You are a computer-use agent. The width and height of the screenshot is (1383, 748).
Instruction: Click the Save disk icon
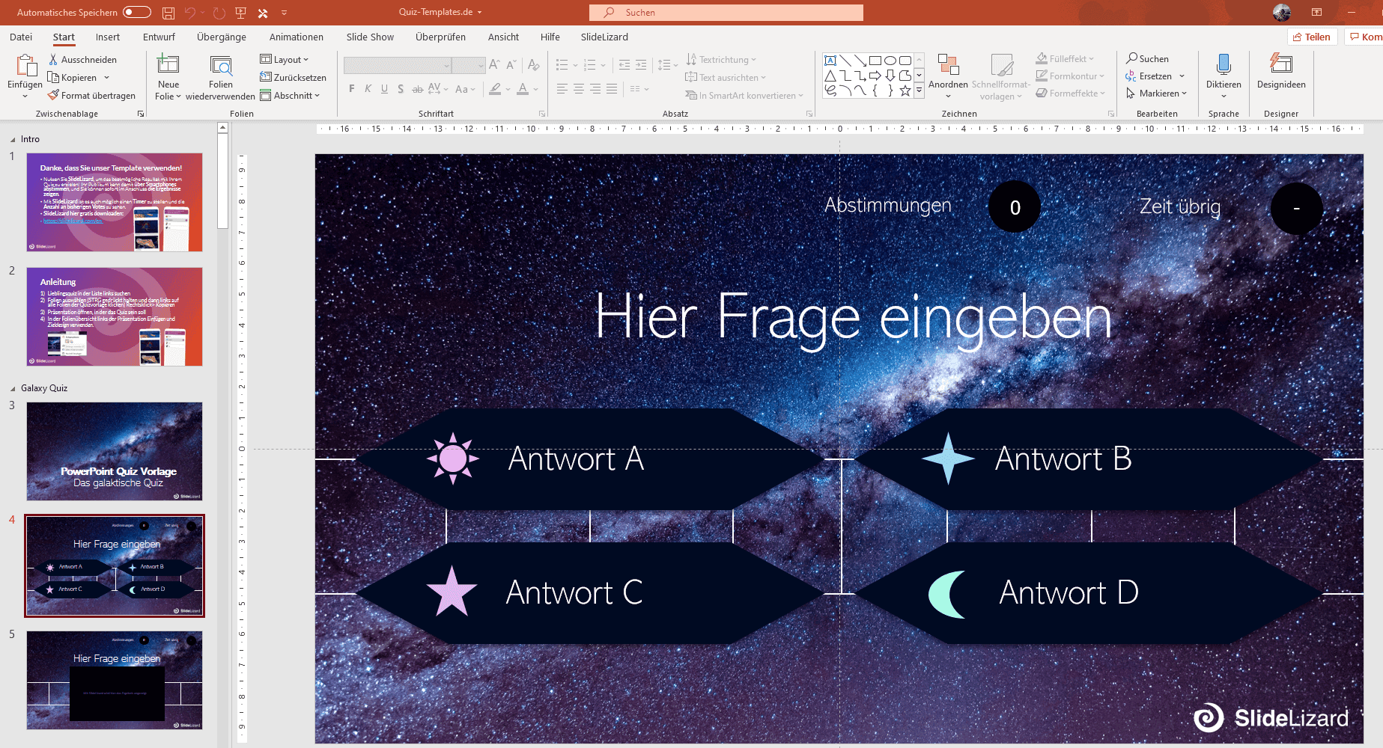[168, 13]
